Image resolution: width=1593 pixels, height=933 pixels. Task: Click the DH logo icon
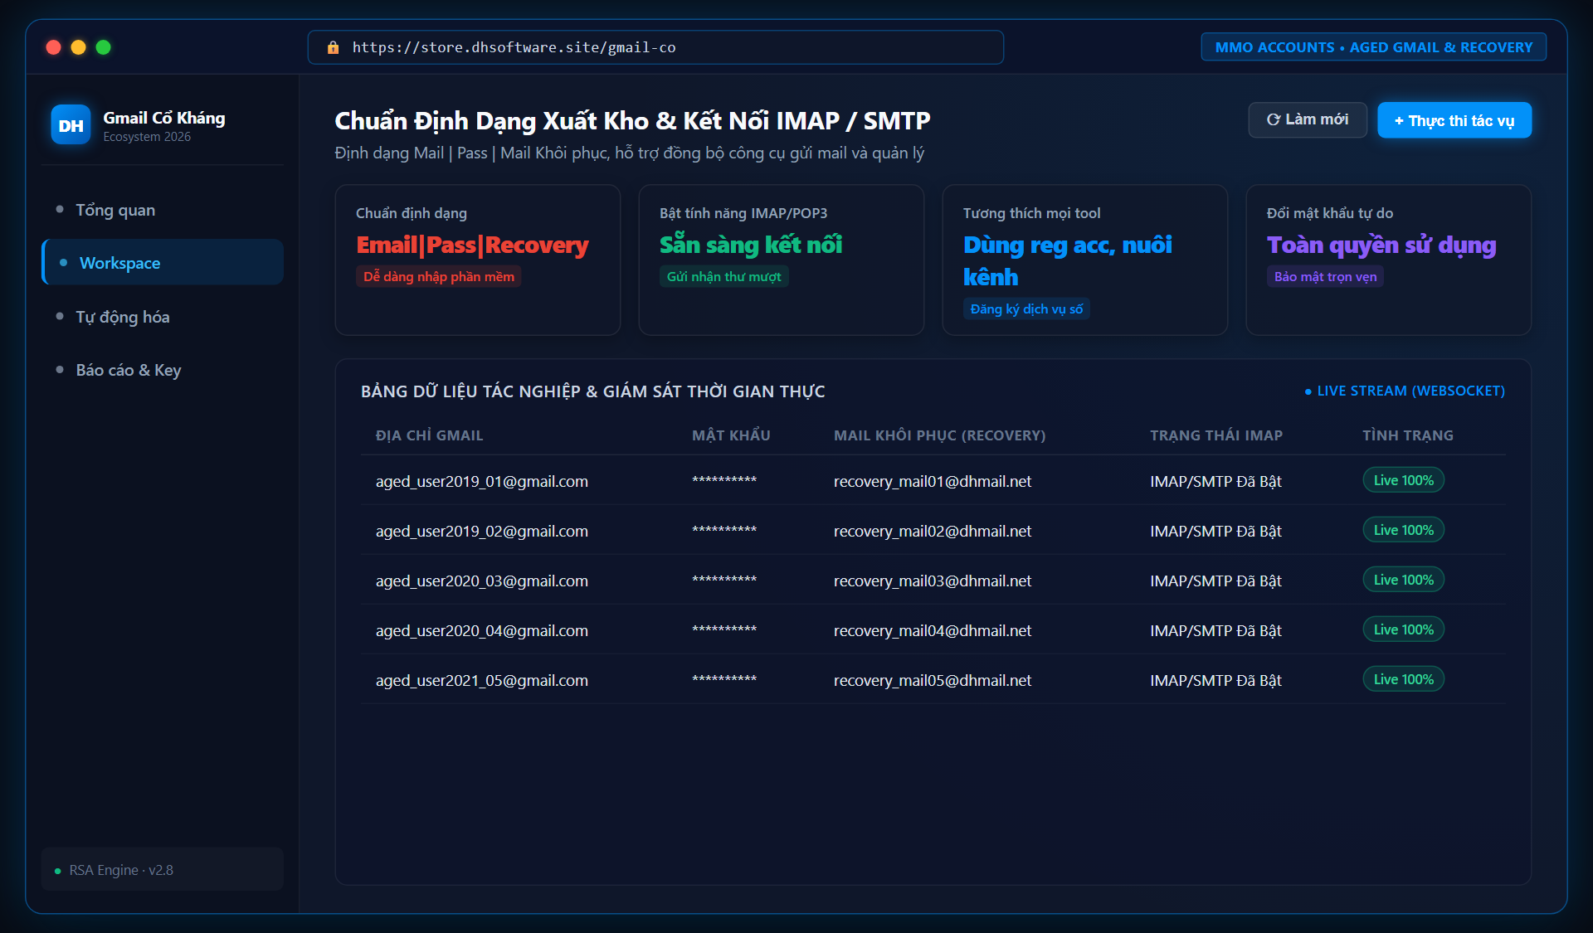pos(71,125)
